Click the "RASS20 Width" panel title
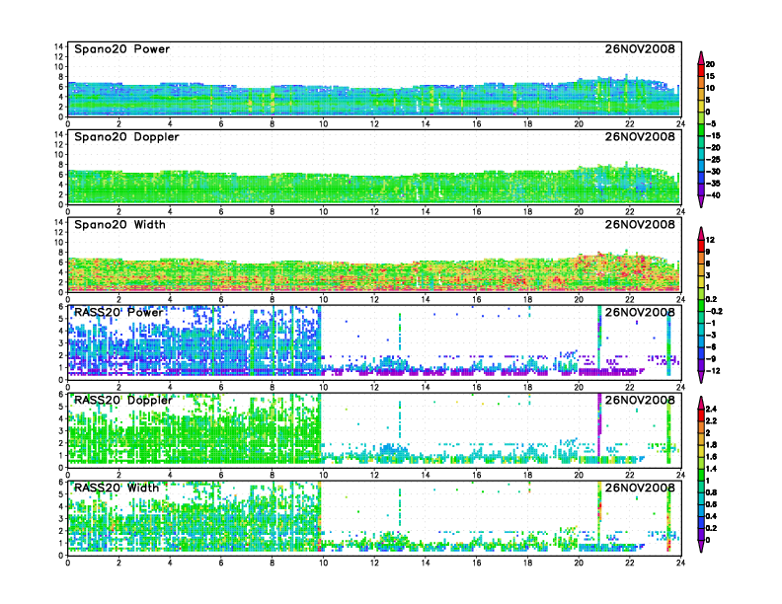Screen dimensions: 782x604 tap(117, 488)
